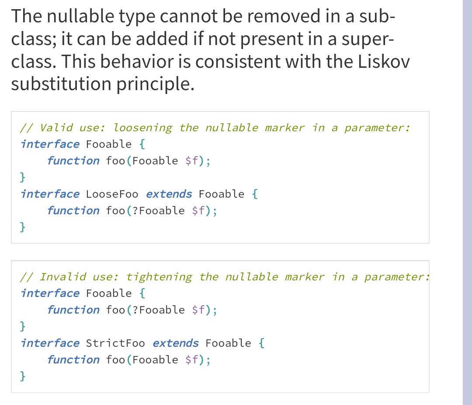Click '?Fooable' parameter type in the LooseFoo function
Image resolution: width=472 pixels, height=405 pixels.
[158, 211]
